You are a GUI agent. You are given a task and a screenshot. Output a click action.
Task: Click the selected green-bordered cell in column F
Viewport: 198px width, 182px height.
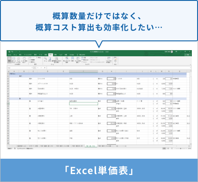click(x=84, y=104)
